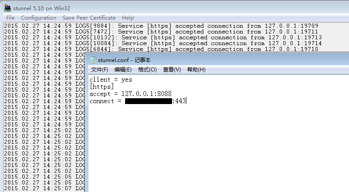
Task: Click the log line from 127.0.0.1:19711
Action: pyautogui.click(x=161, y=32)
